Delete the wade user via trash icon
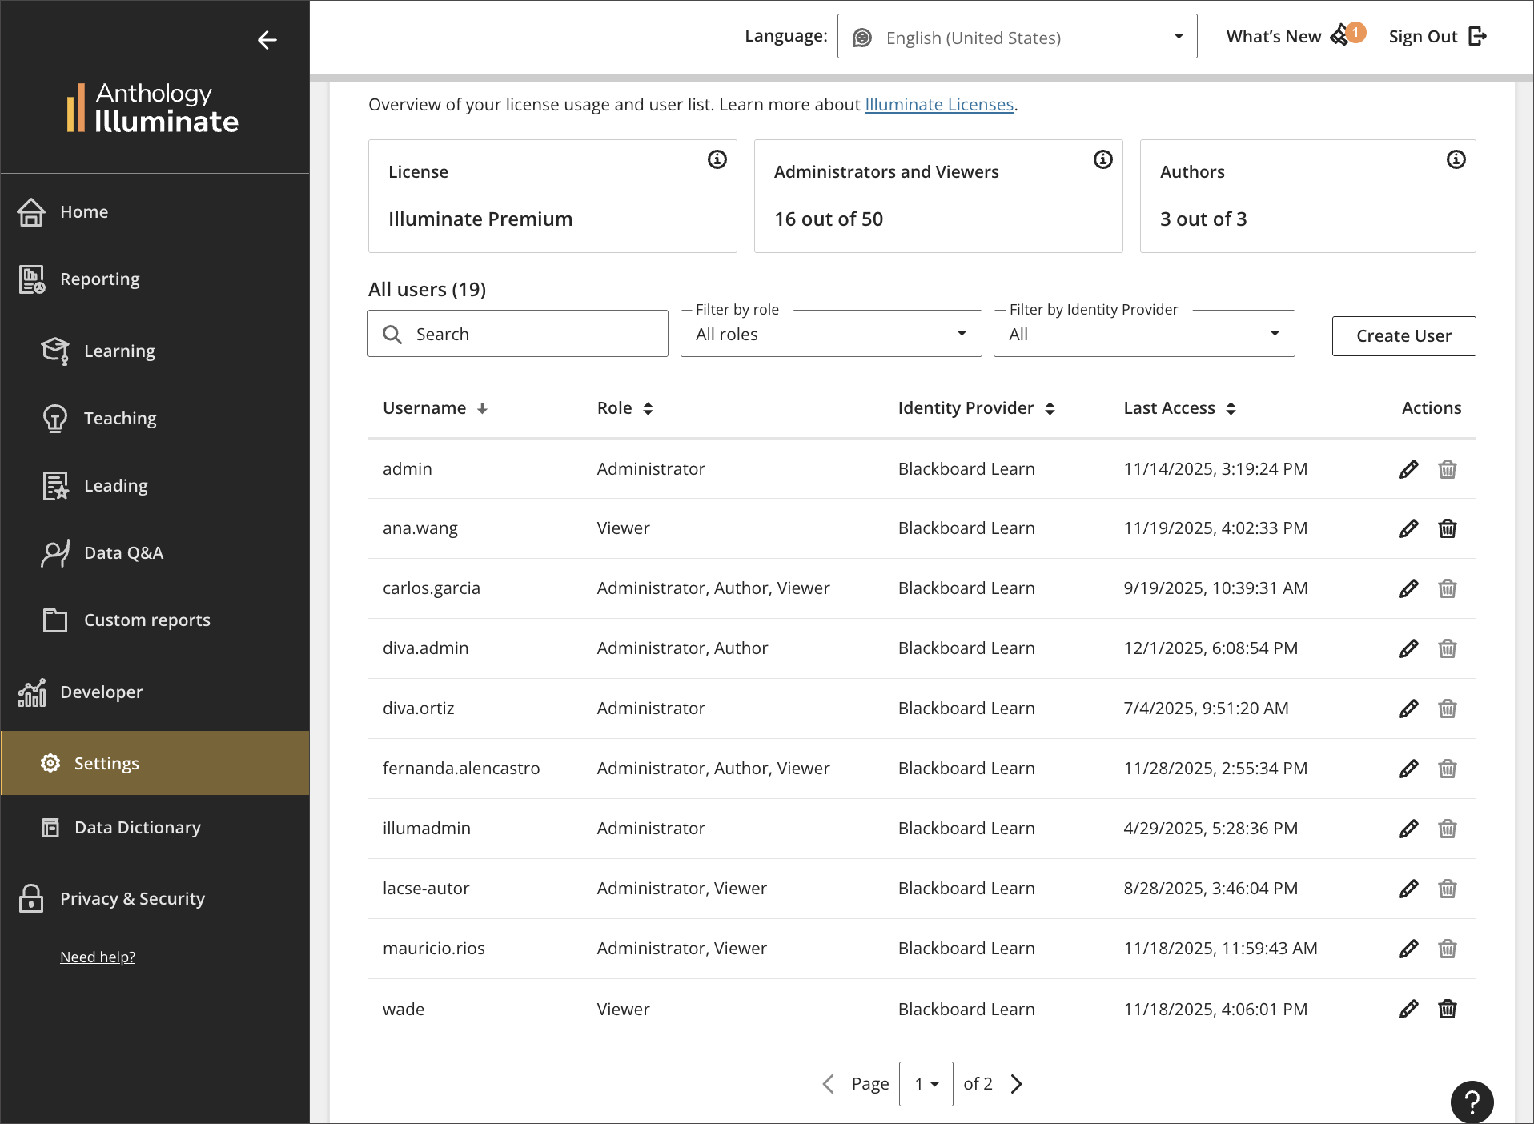1534x1124 pixels. [x=1447, y=1009]
